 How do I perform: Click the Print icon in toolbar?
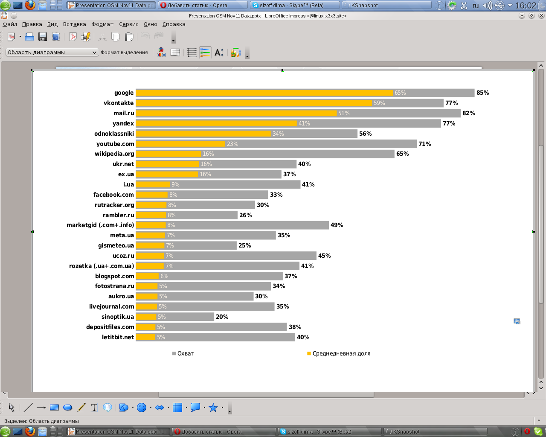[x=29, y=37]
